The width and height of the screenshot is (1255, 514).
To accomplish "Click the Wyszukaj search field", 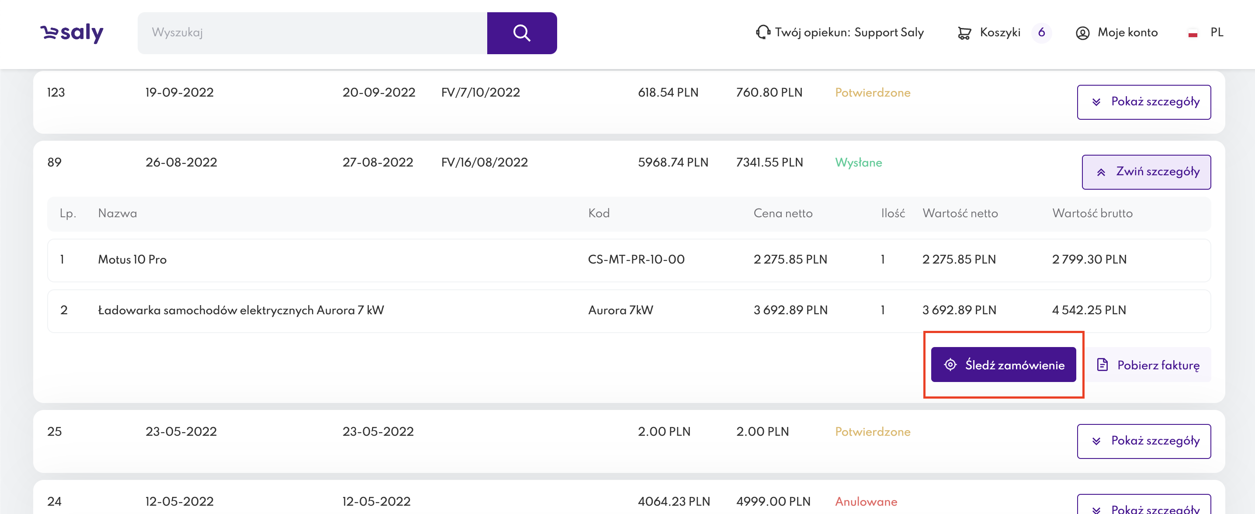I will (x=312, y=33).
